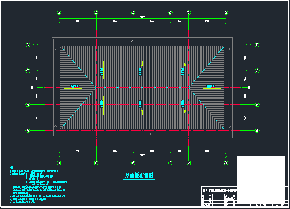The width and height of the screenshot is (290, 209).
Task: Select axis bubble A on the left side
Action: [x=28, y=131]
